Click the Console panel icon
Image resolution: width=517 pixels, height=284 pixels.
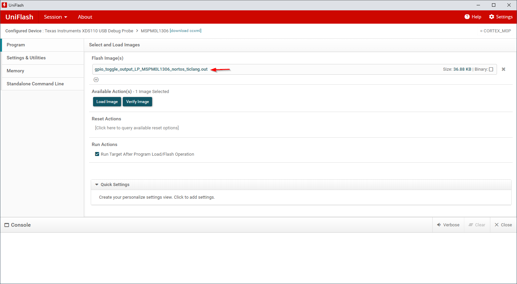(x=7, y=225)
